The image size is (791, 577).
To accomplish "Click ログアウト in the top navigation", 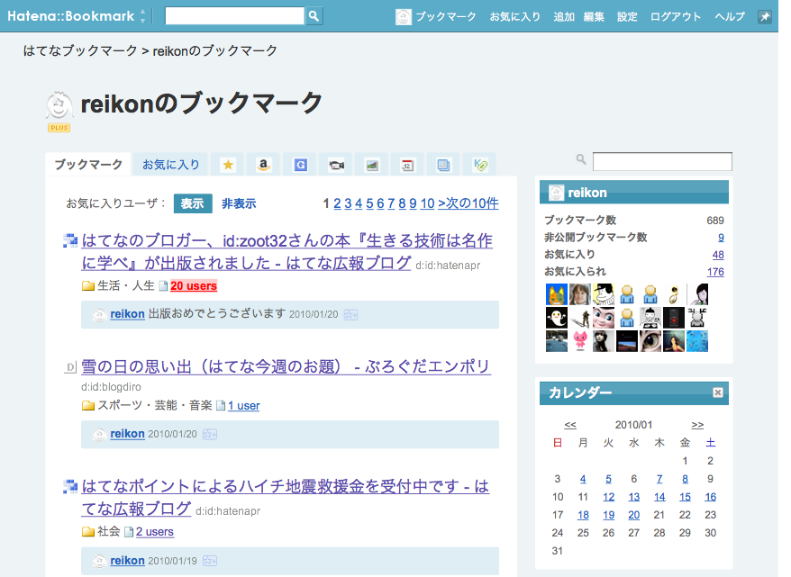I will tap(676, 16).
